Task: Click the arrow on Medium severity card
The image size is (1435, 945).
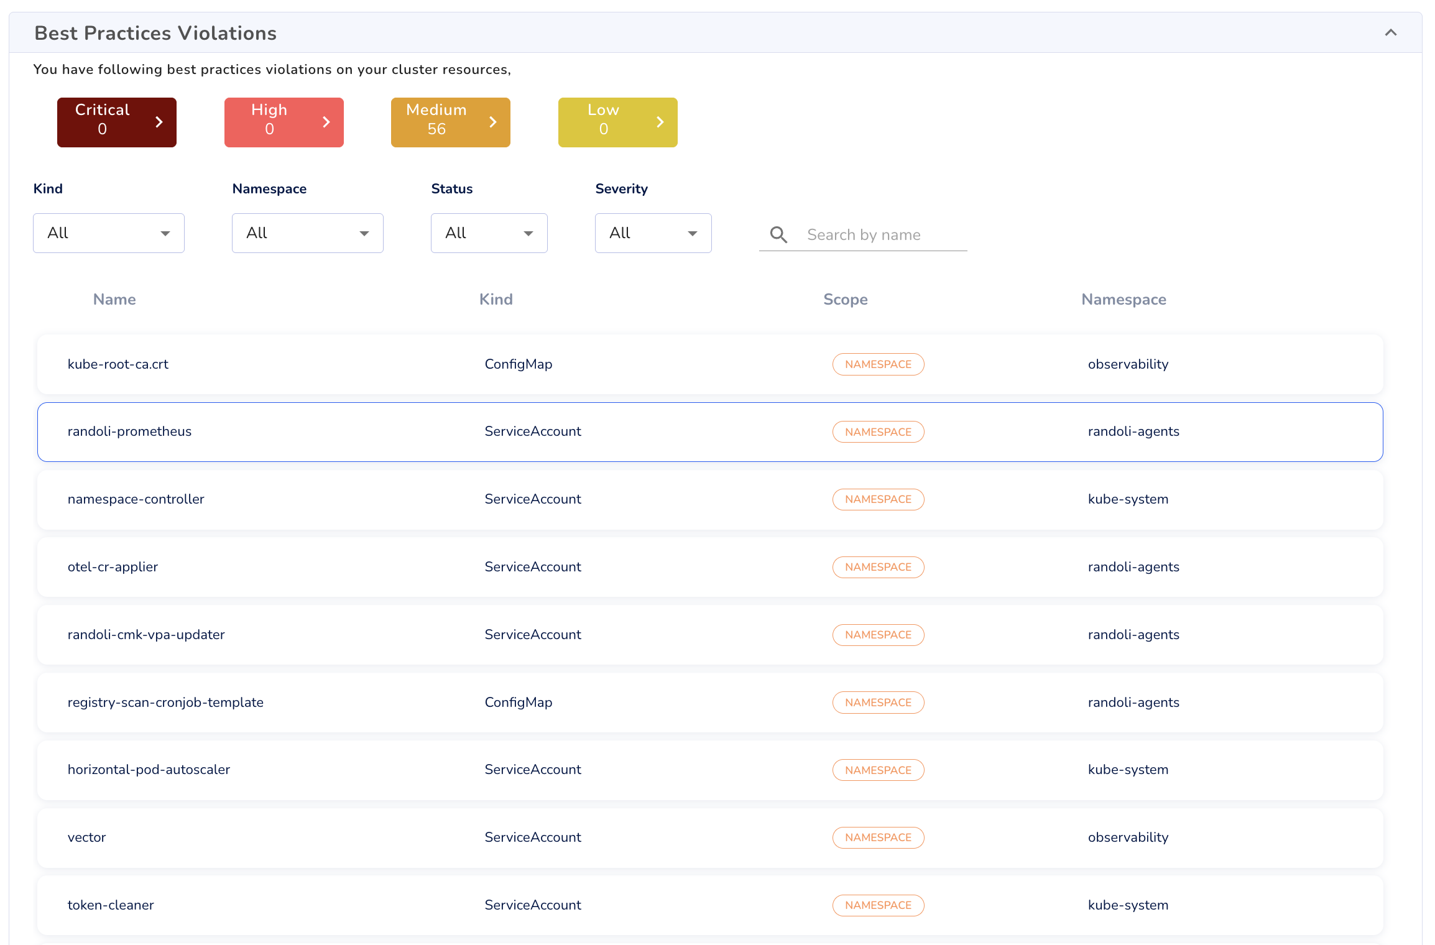Action: [x=493, y=122]
